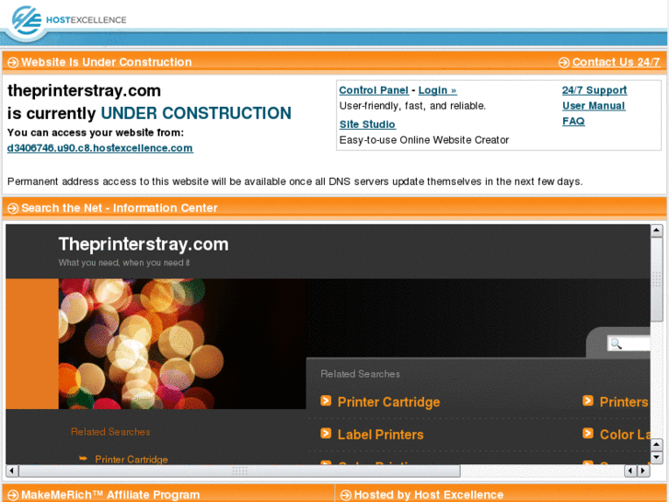Image resolution: width=669 pixels, height=502 pixels.
Task: Click 'Easy-to-use Online Website Creator' text
Action: (x=424, y=140)
